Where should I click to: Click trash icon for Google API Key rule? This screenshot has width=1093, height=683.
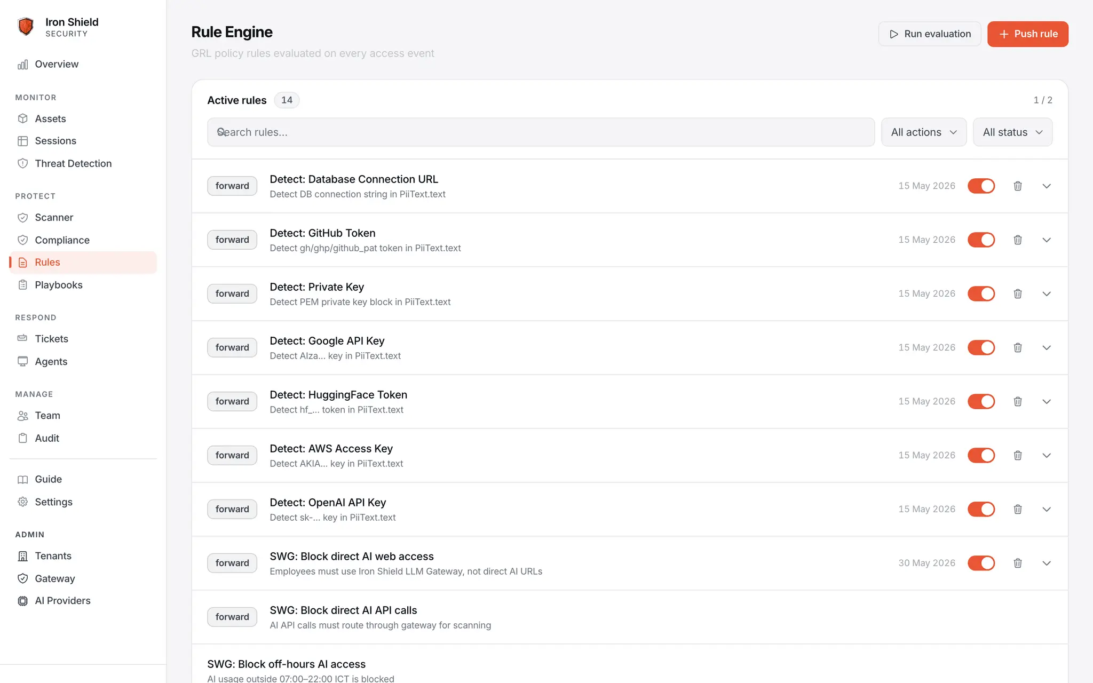(1018, 347)
